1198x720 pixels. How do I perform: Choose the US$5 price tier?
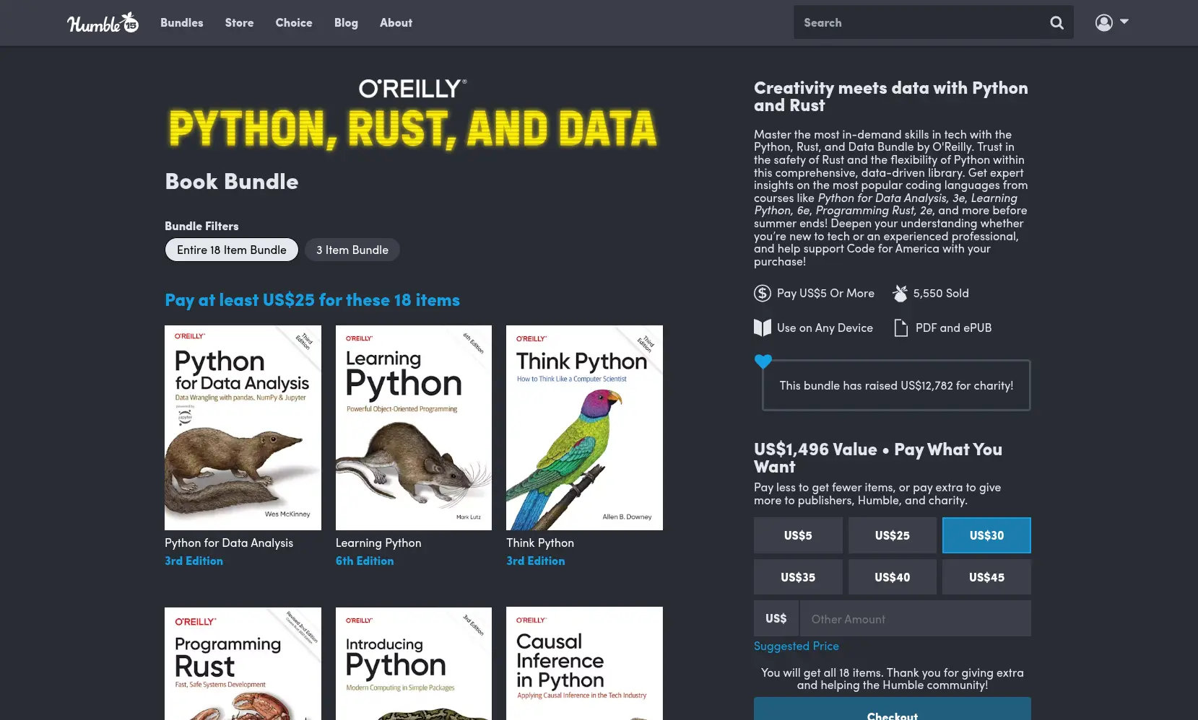click(798, 535)
